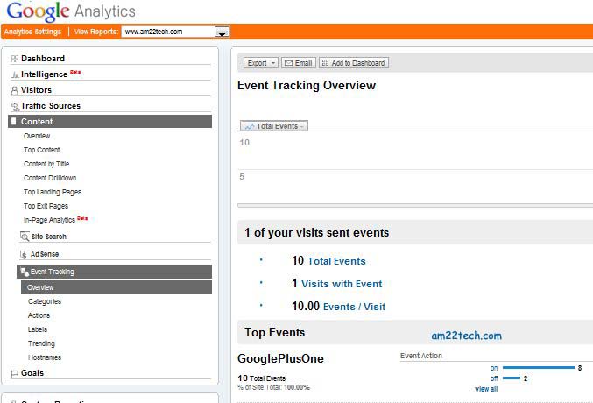The height and width of the screenshot is (403, 593).
Task: Open Event Tracking Actions
Action: click(x=39, y=315)
